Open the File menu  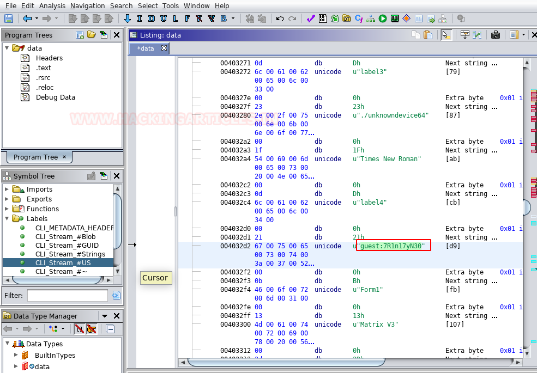tap(10, 6)
